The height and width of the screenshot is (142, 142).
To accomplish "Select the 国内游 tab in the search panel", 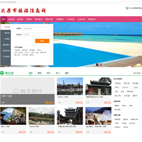I will pos(6,33).
